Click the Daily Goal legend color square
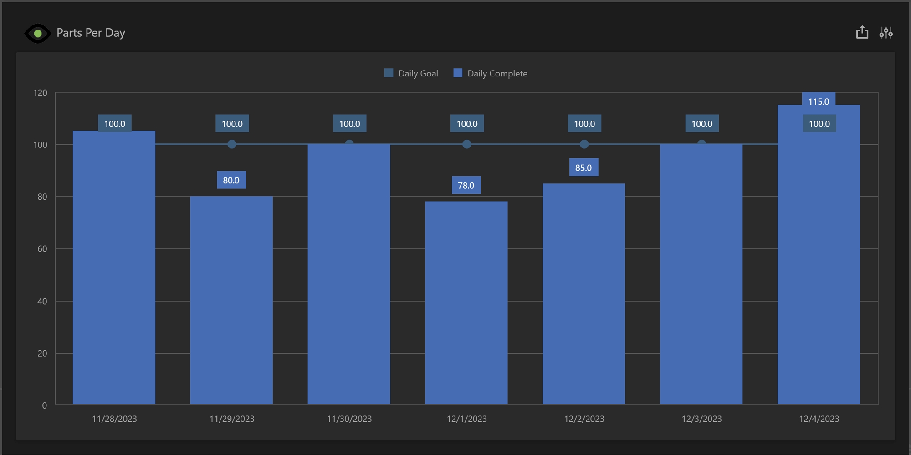Screen dimensions: 911x455 click(389, 73)
